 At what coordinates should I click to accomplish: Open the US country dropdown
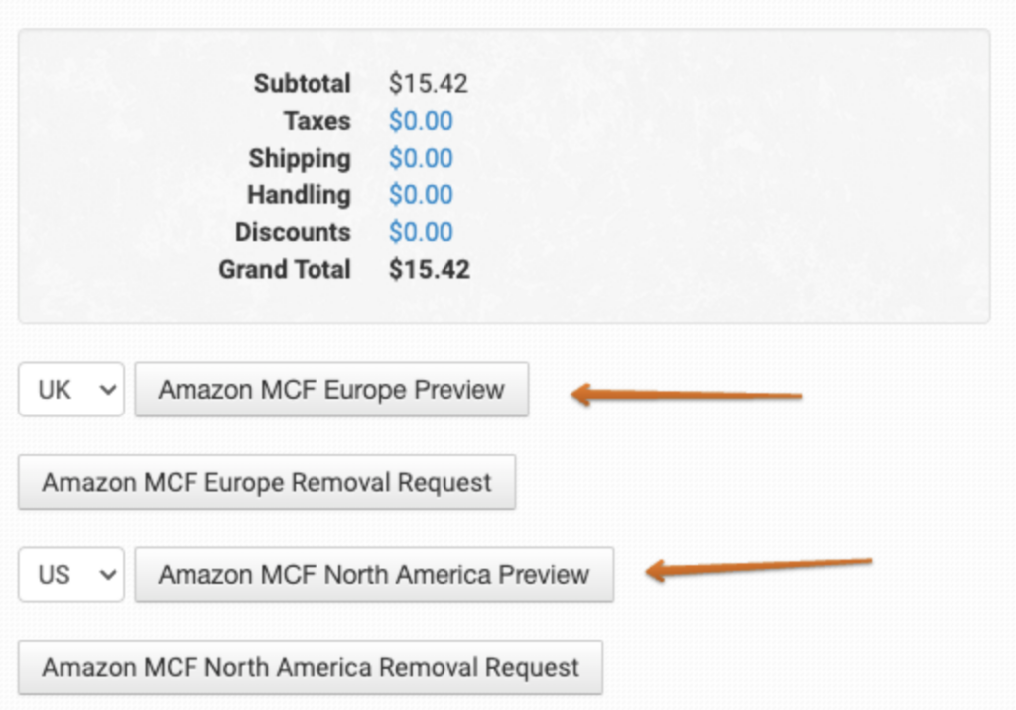click(x=71, y=575)
